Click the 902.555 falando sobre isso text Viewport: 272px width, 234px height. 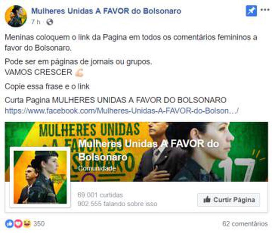[x=117, y=203]
